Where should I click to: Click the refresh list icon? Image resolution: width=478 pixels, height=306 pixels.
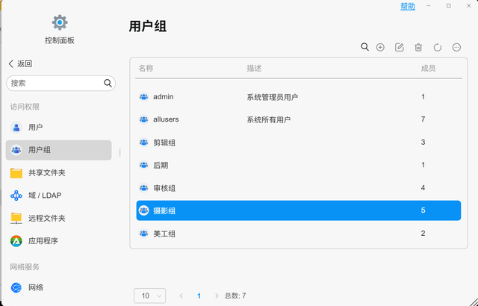tap(438, 47)
